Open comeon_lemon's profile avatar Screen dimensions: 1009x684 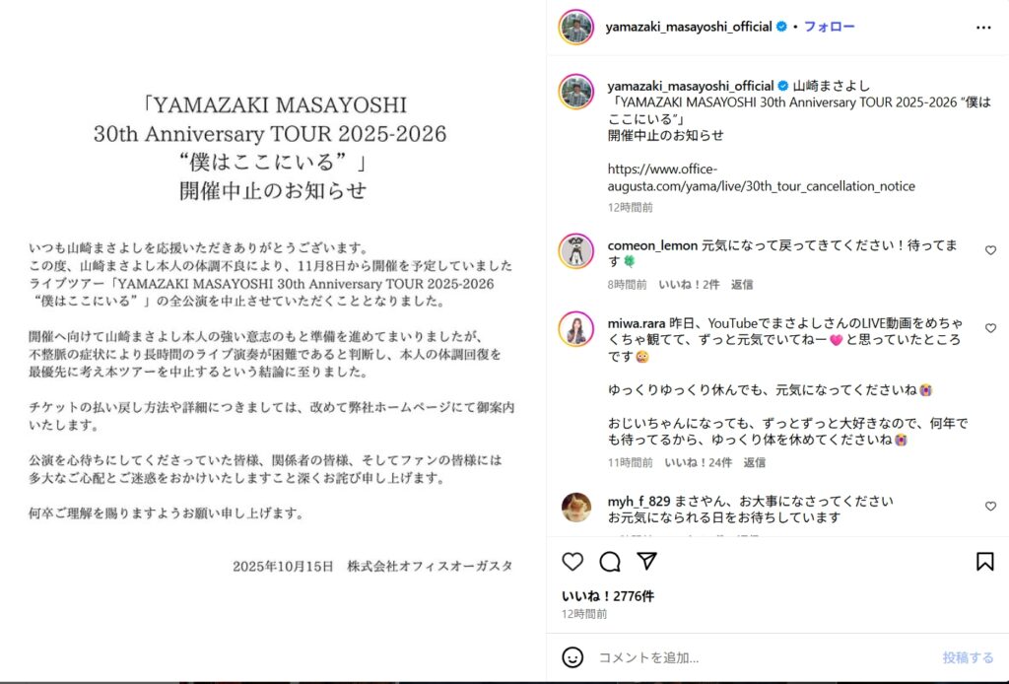coord(575,251)
